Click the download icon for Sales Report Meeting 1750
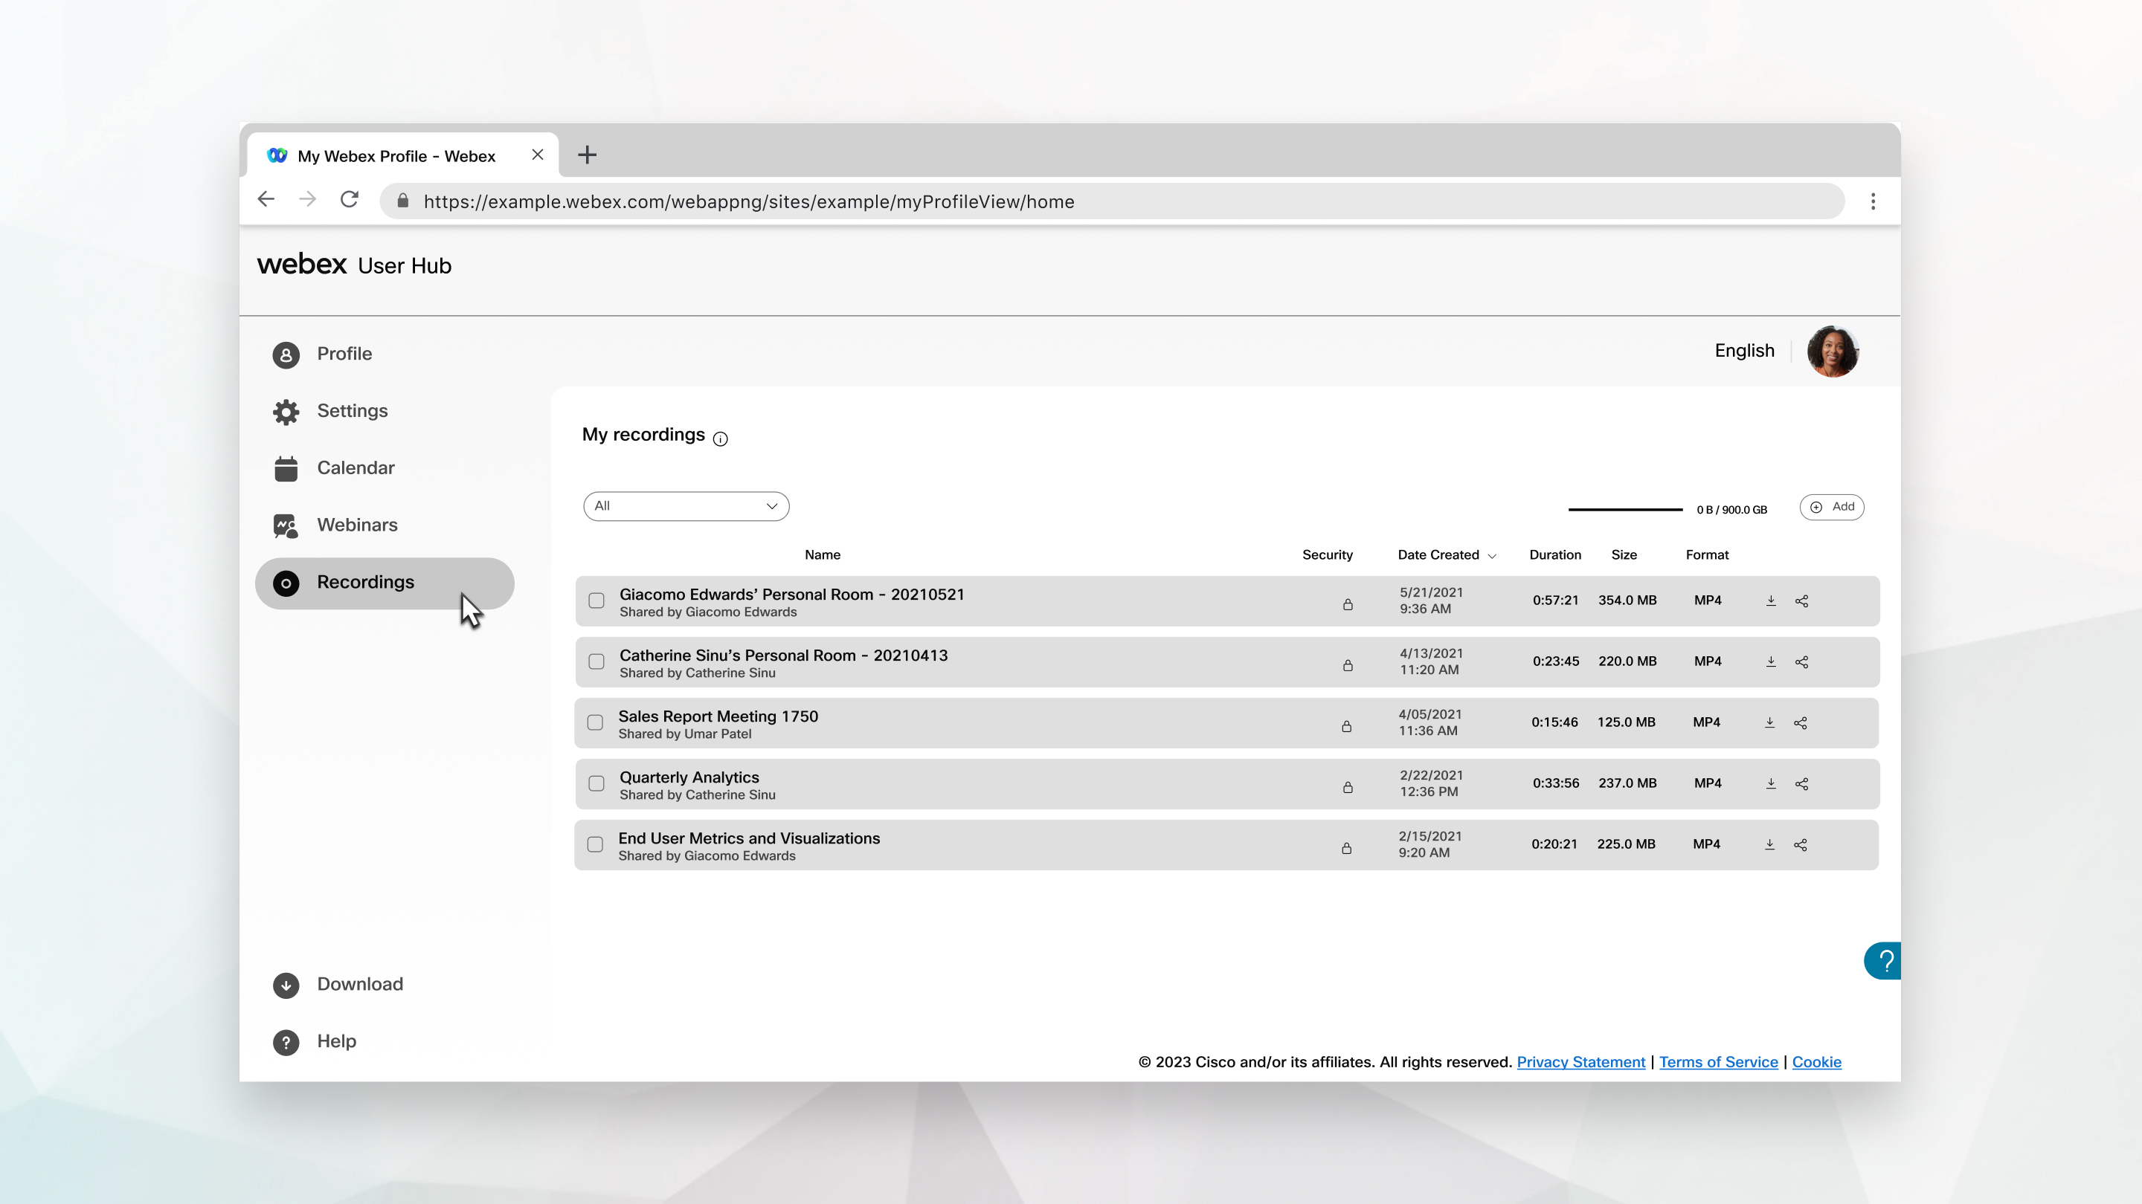Viewport: 2142px width, 1204px height. click(x=1770, y=722)
